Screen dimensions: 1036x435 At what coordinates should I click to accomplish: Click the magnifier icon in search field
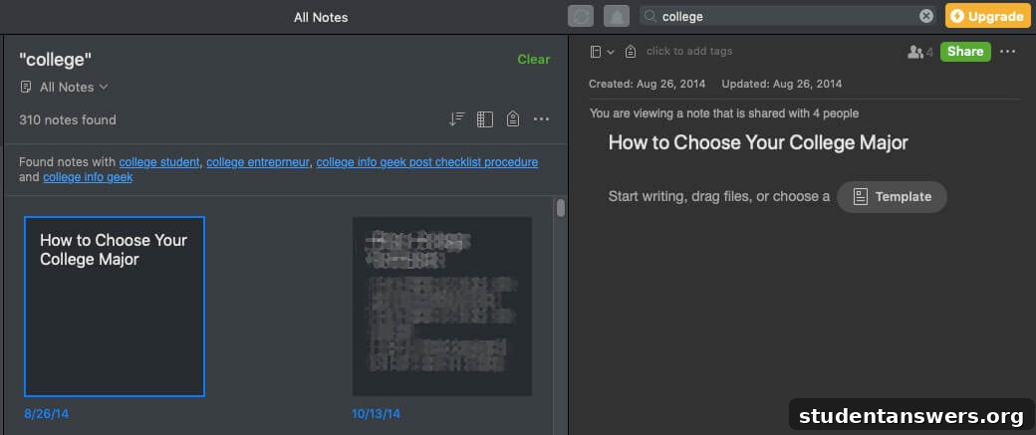coord(650,17)
